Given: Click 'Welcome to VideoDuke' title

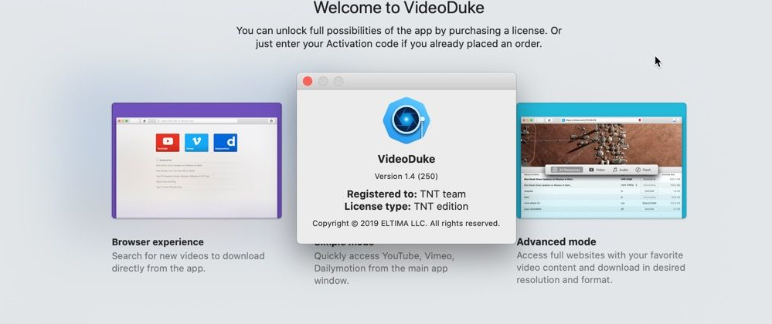Looking at the screenshot, I should tap(398, 8).
